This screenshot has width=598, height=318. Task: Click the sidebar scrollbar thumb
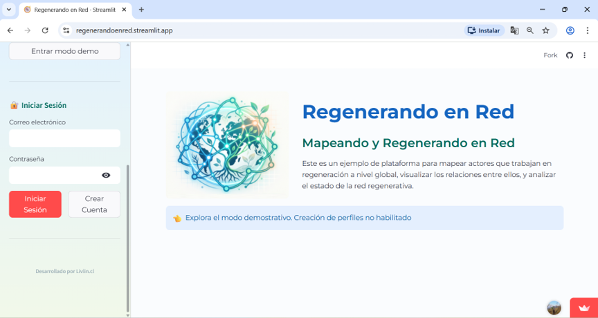pos(128,238)
